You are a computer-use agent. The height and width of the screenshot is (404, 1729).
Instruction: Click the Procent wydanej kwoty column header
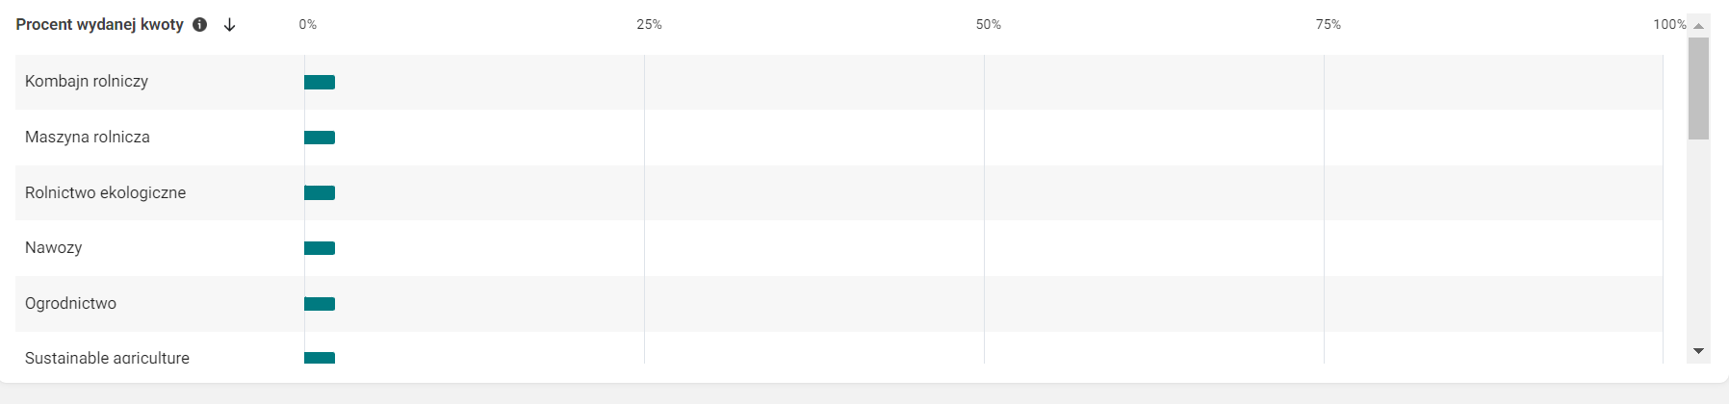(x=99, y=25)
